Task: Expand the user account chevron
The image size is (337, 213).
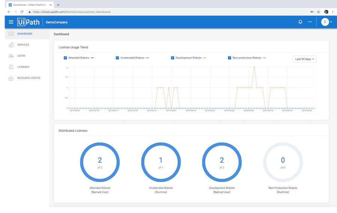Action: click(x=331, y=22)
